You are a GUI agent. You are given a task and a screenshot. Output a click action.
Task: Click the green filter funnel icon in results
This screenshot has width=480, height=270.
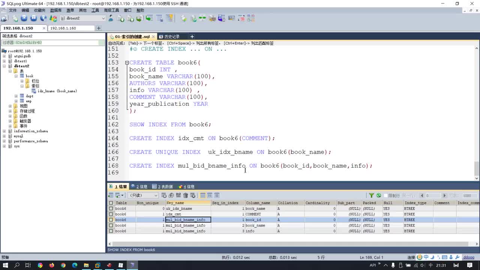[x=371, y=195]
